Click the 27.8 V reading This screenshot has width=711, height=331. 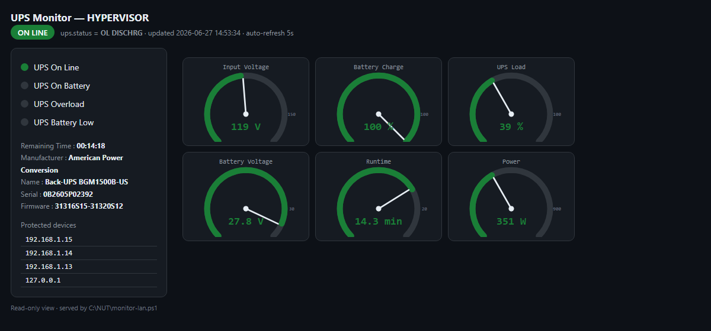(x=246, y=222)
